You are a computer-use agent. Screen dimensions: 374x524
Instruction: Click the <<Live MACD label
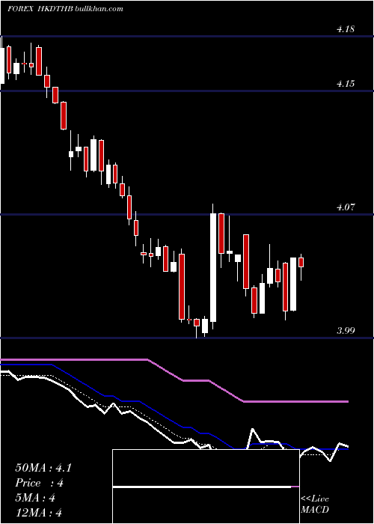(315, 504)
